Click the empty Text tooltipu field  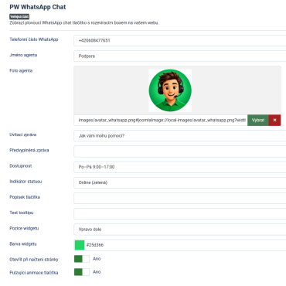tap(180, 213)
